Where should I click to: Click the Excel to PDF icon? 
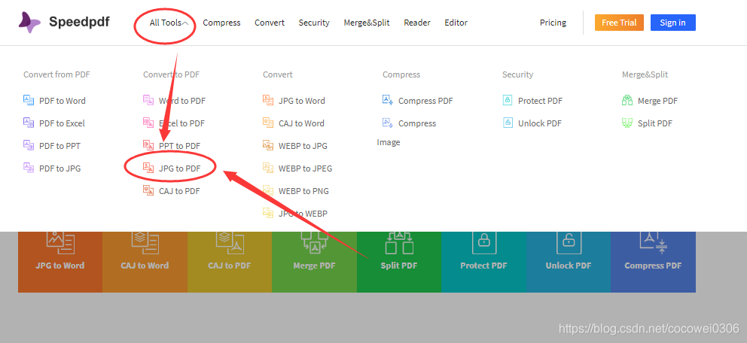point(148,123)
